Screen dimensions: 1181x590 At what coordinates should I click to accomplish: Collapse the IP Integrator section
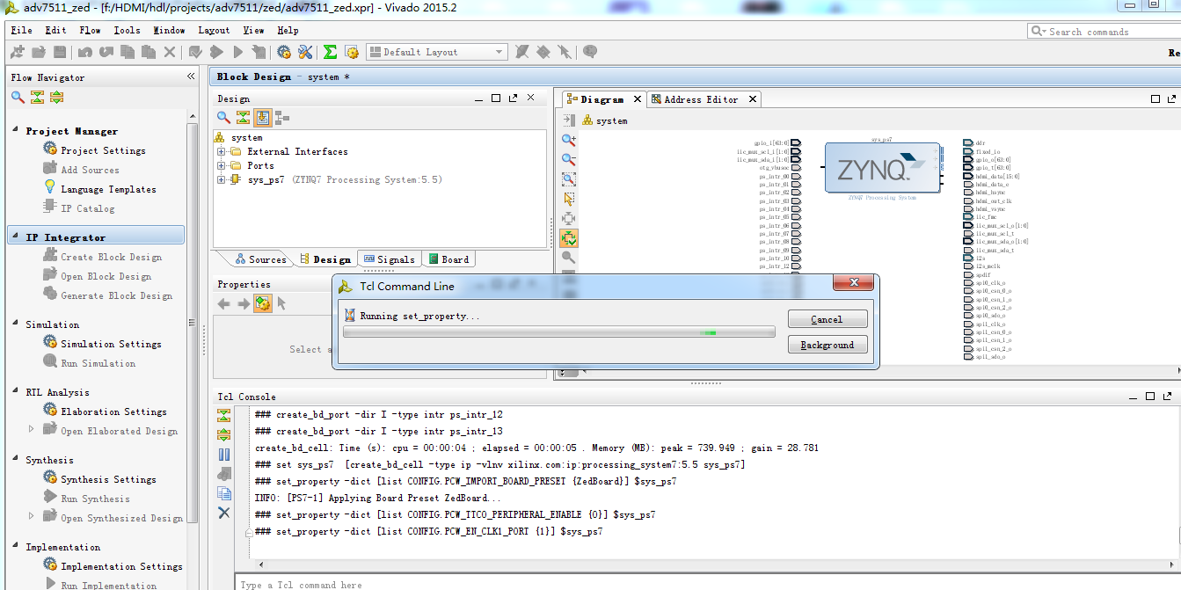pos(16,237)
